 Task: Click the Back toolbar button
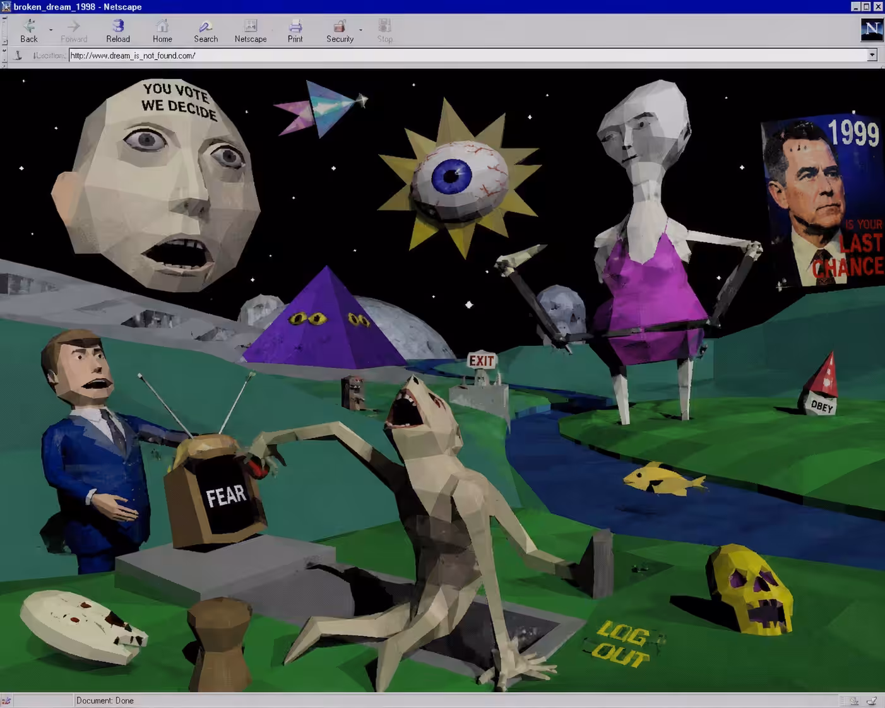click(x=28, y=30)
